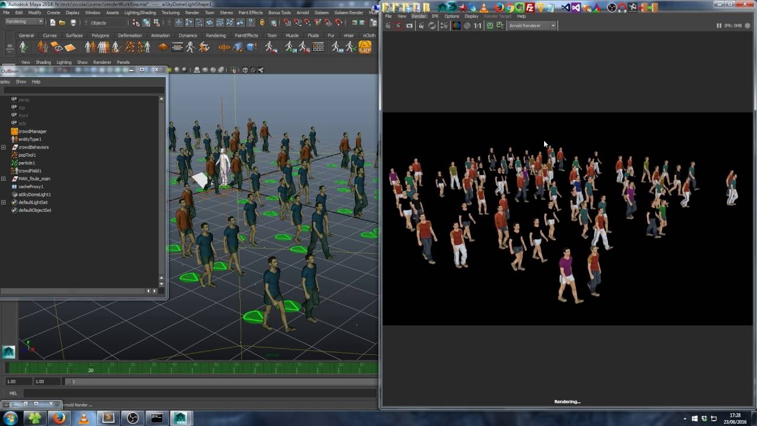Click the Golaem character with green check icon

tap(24, 47)
